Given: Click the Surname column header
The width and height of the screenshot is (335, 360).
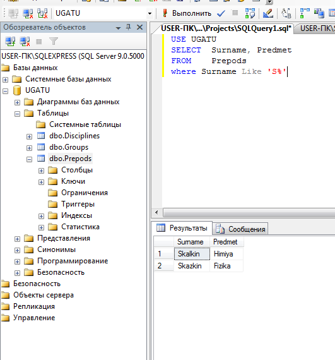Looking at the screenshot, I should coord(192,242).
